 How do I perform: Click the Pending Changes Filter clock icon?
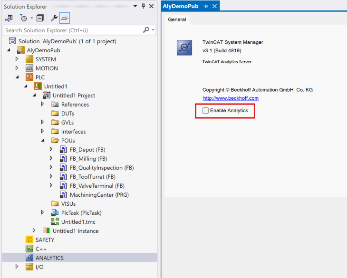point(23,18)
